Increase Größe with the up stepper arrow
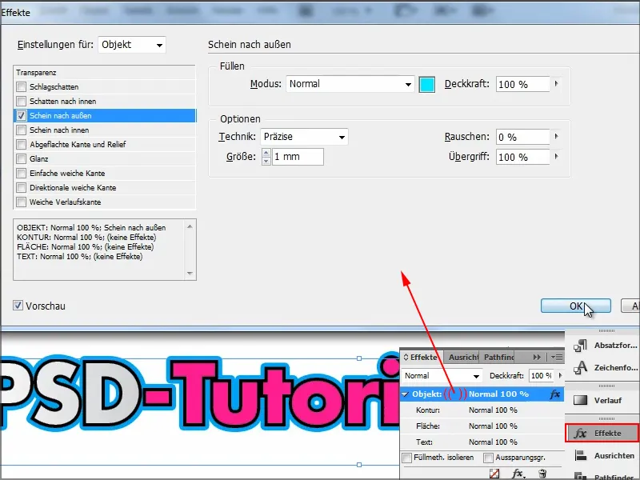Screen dimensions: 640x480 tap(266, 153)
